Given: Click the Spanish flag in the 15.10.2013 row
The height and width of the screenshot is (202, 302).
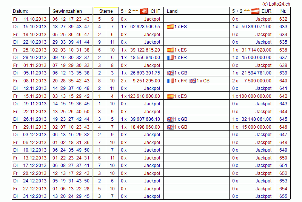Looking at the screenshot, I should (x=170, y=27).
